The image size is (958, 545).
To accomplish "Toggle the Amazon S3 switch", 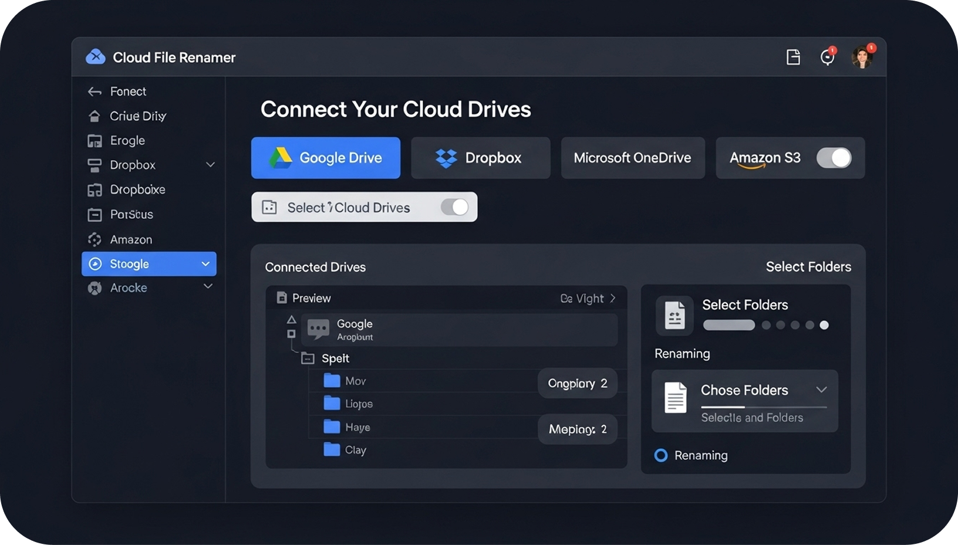I will pos(834,158).
